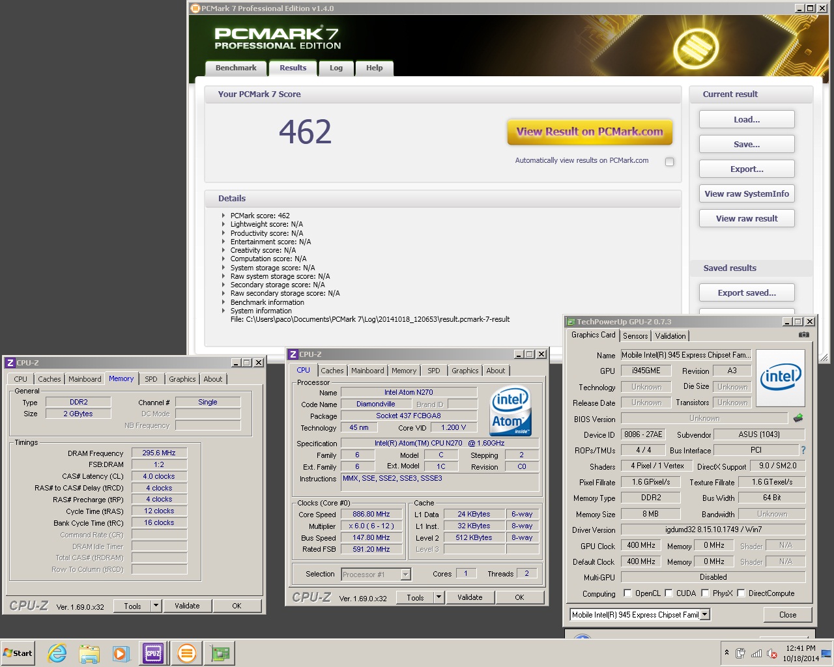
Task: Click the Save... button in PCMark
Action: click(747, 145)
